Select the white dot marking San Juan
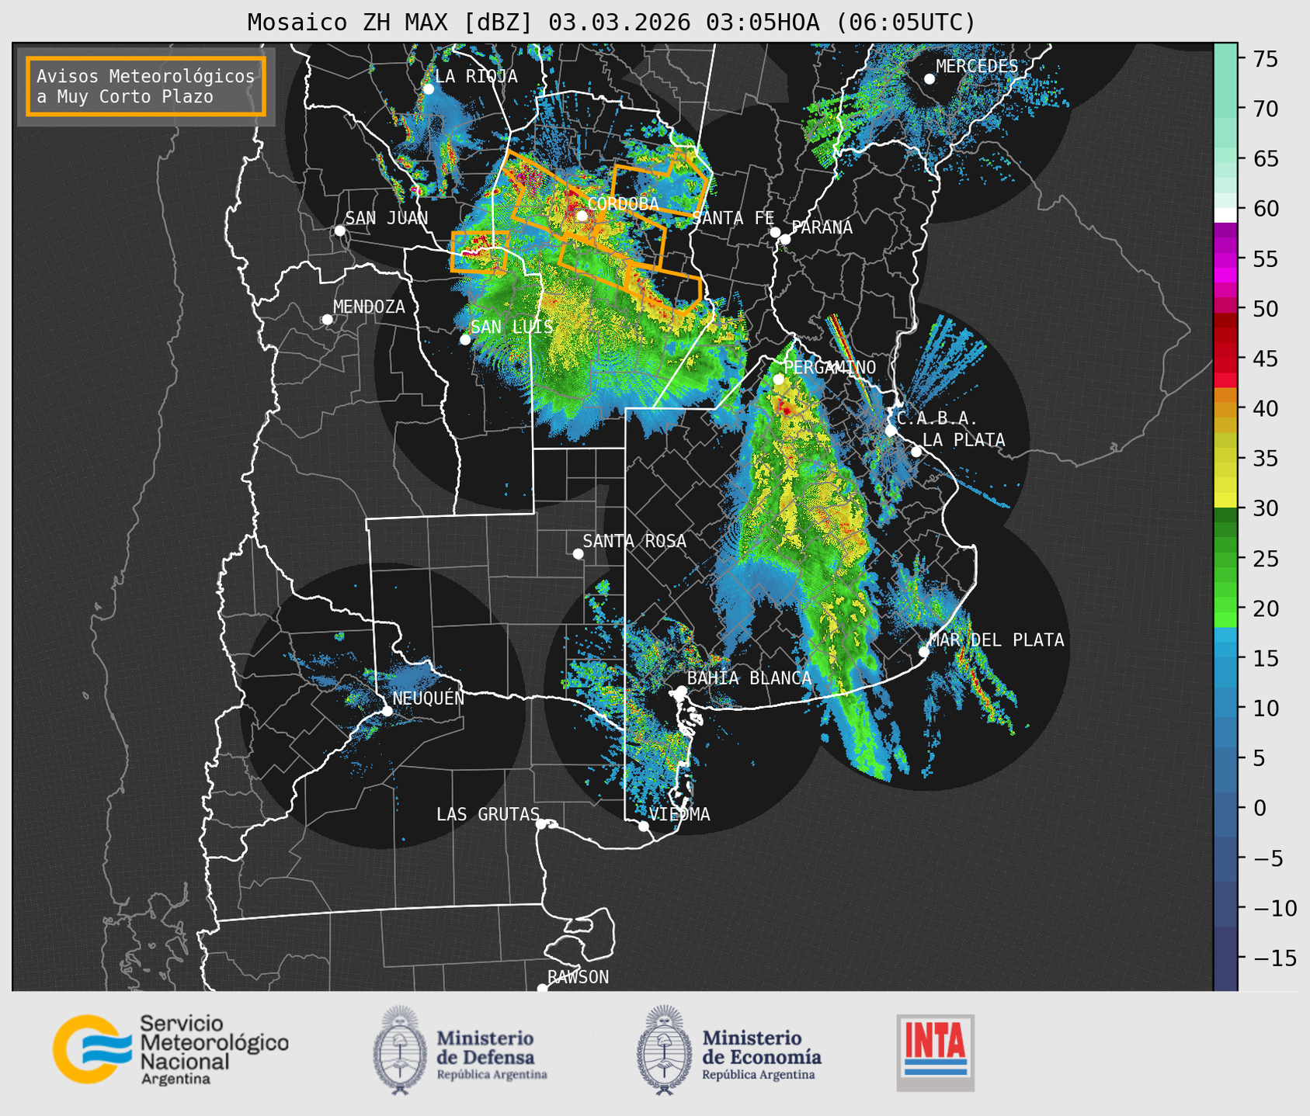This screenshot has height=1116, width=1310. (339, 230)
